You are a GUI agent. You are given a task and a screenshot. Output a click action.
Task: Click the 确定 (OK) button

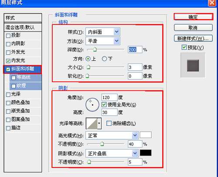193,17
